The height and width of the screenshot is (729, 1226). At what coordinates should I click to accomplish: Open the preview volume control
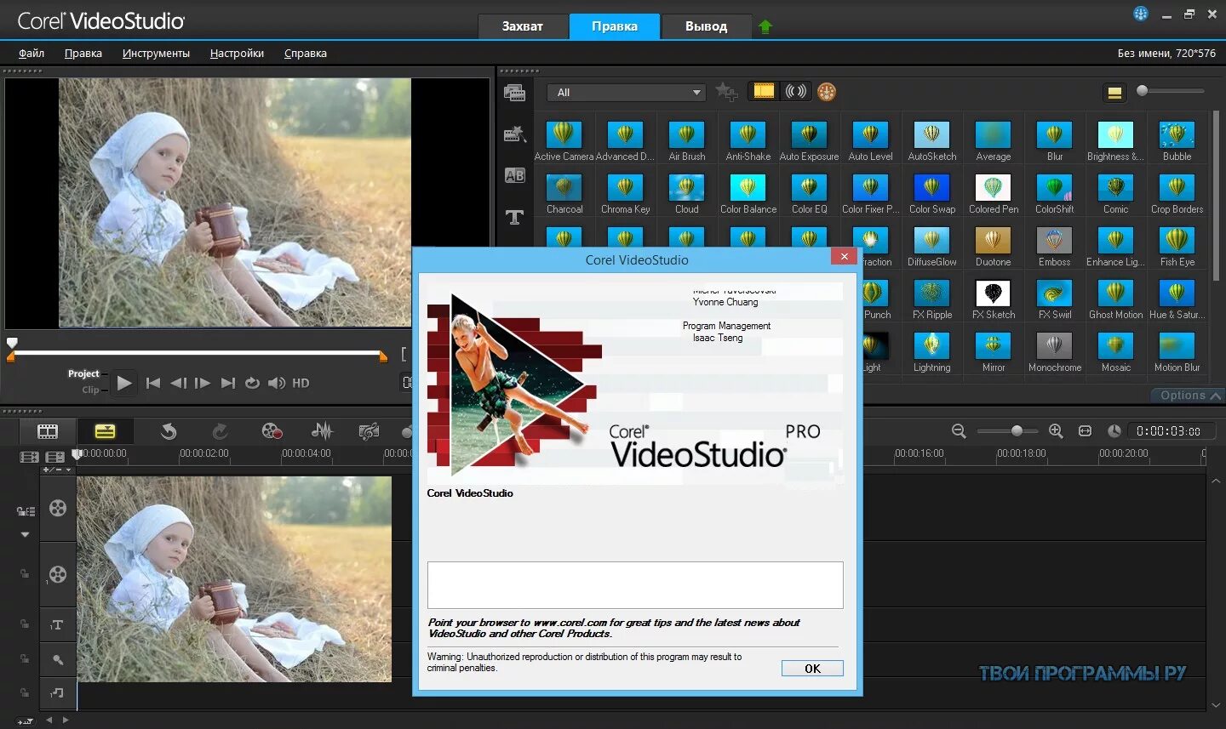click(x=277, y=383)
